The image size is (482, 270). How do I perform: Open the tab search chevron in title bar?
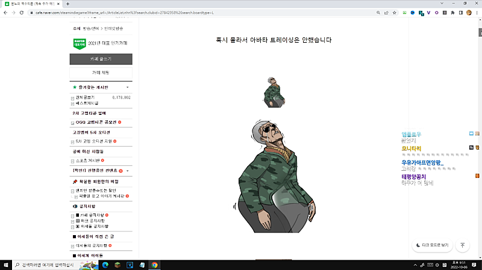pyautogui.click(x=442, y=4)
